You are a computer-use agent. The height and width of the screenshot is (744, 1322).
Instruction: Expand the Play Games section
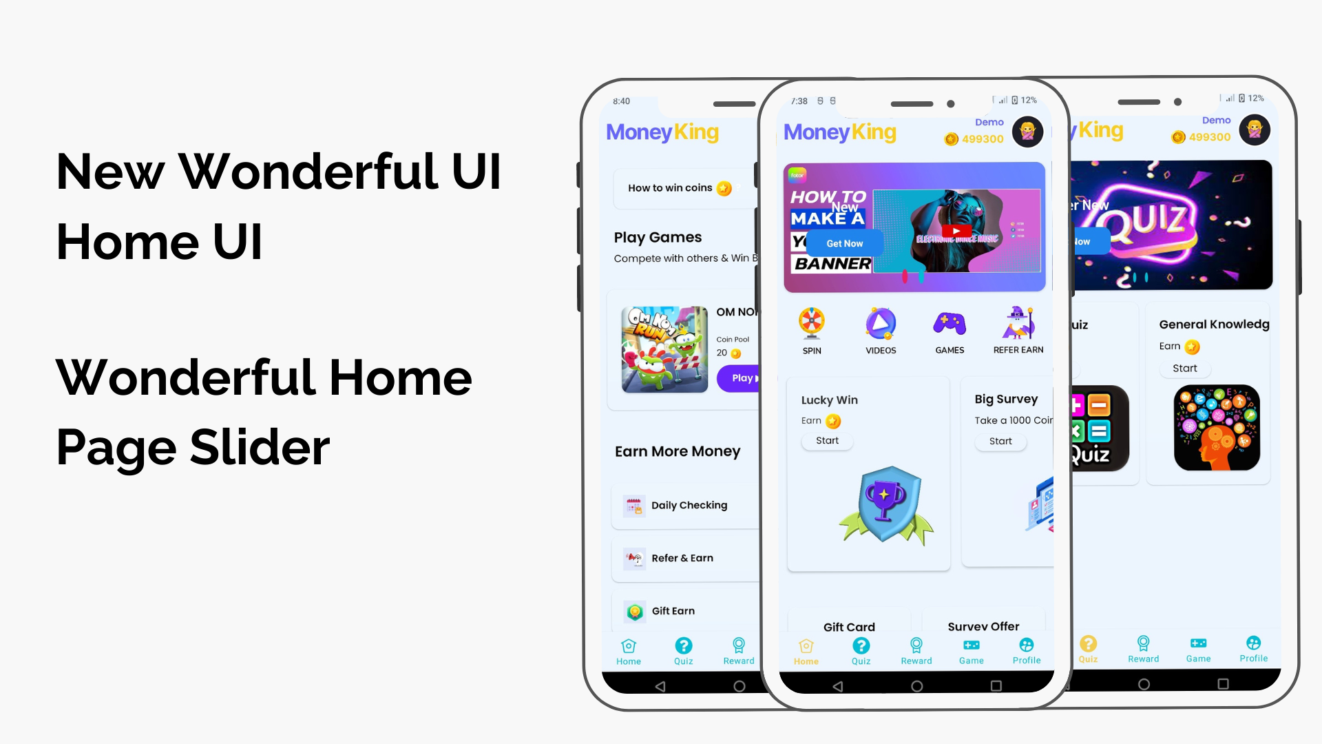[658, 237]
